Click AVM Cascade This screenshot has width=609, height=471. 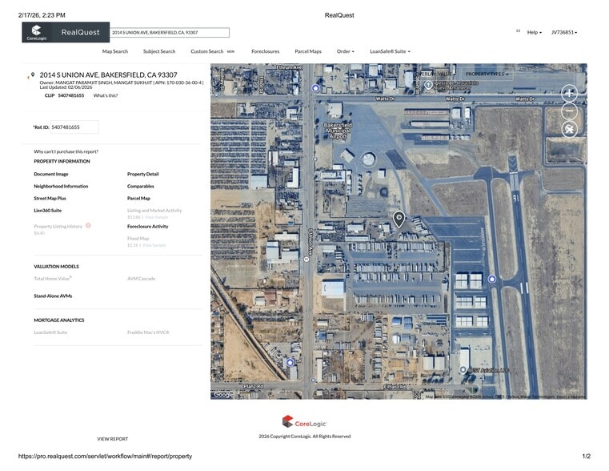(142, 279)
